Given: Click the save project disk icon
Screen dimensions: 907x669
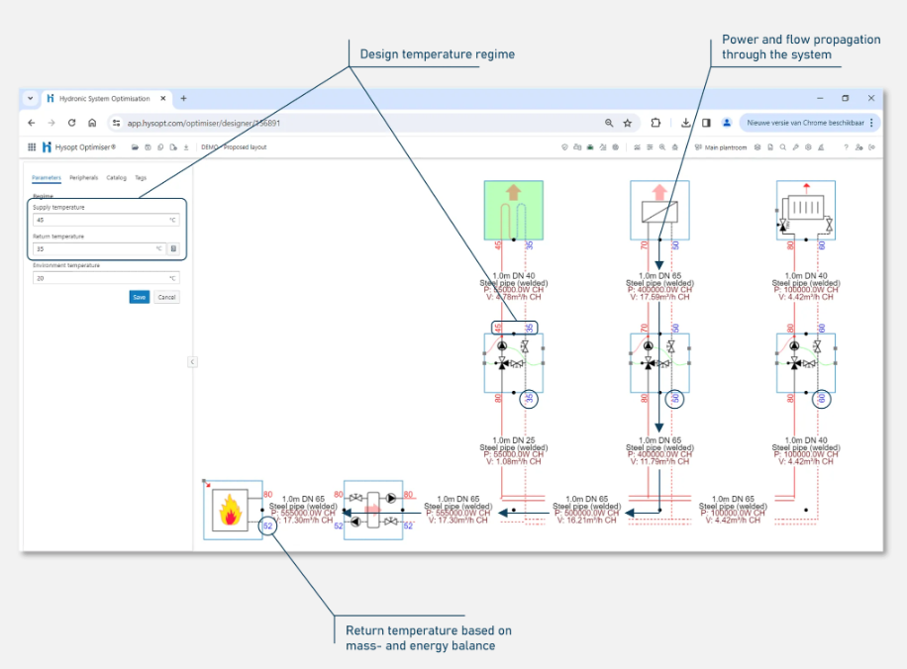Looking at the screenshot, I should (148, 147).
